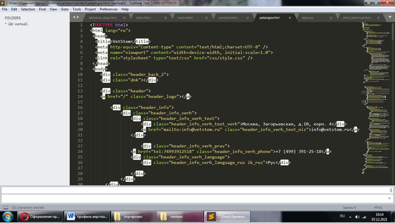Screen dimensions: 395x223
Task: Switch to the vrachi.html tab
Action: pos(185,18)
